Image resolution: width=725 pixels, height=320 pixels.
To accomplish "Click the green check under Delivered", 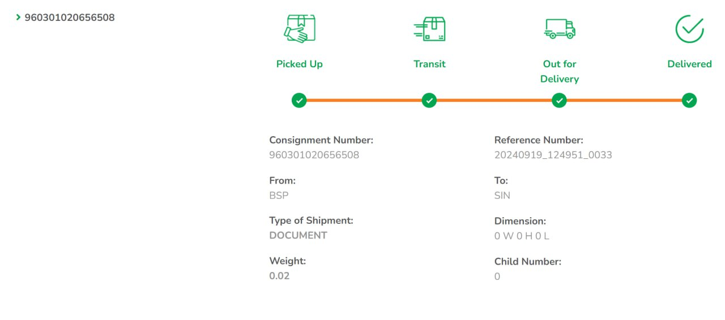I will (x=689, y=101).
